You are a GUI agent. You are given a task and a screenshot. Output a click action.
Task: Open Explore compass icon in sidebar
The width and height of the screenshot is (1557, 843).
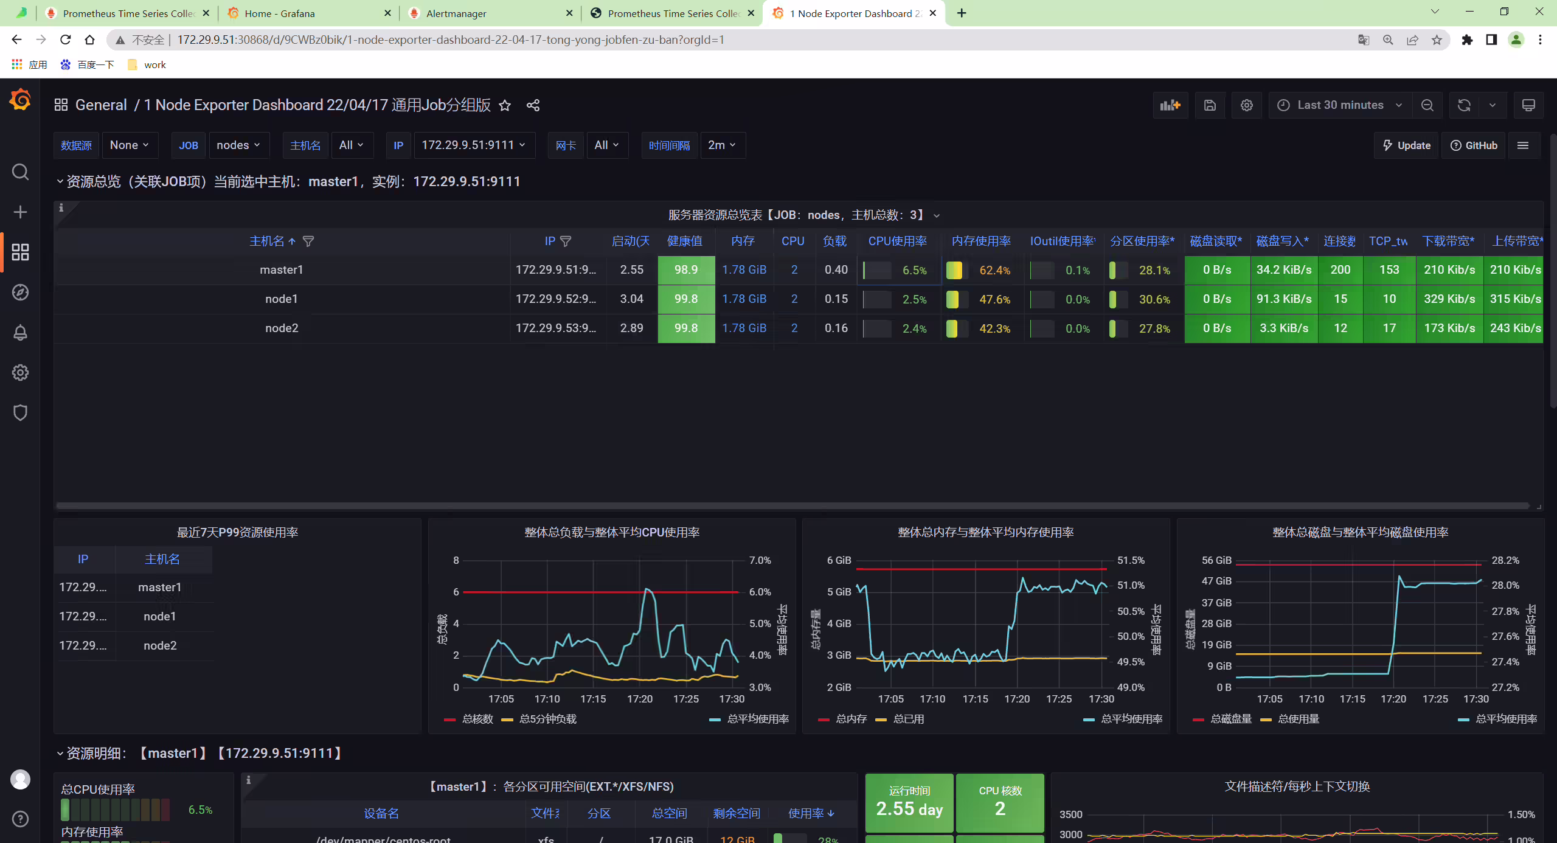[20, 293]
